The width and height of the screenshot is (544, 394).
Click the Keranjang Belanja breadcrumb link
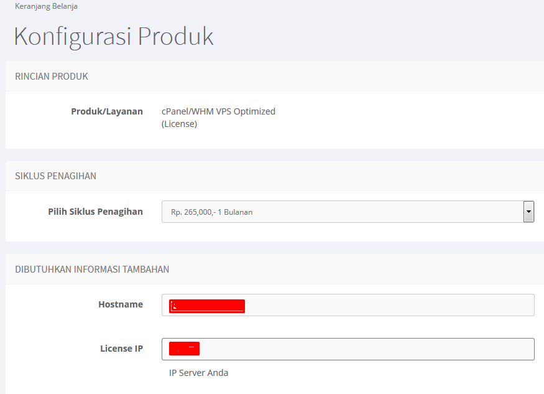click(x=46, y=6)
